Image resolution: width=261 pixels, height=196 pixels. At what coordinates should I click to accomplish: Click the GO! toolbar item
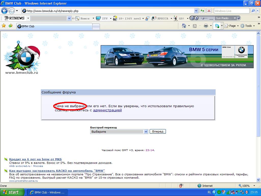click(x=179, y=18)
